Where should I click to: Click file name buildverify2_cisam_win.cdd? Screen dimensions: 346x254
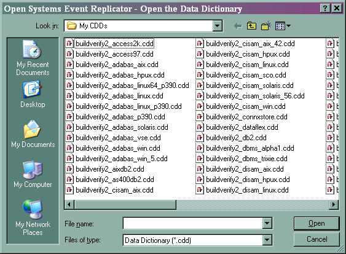click(x=246, y=106)
